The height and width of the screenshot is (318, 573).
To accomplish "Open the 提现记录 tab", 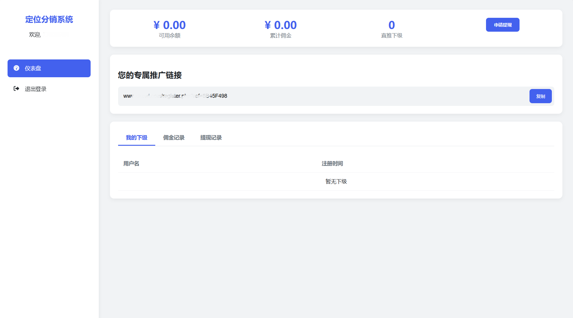I will 211,138.
